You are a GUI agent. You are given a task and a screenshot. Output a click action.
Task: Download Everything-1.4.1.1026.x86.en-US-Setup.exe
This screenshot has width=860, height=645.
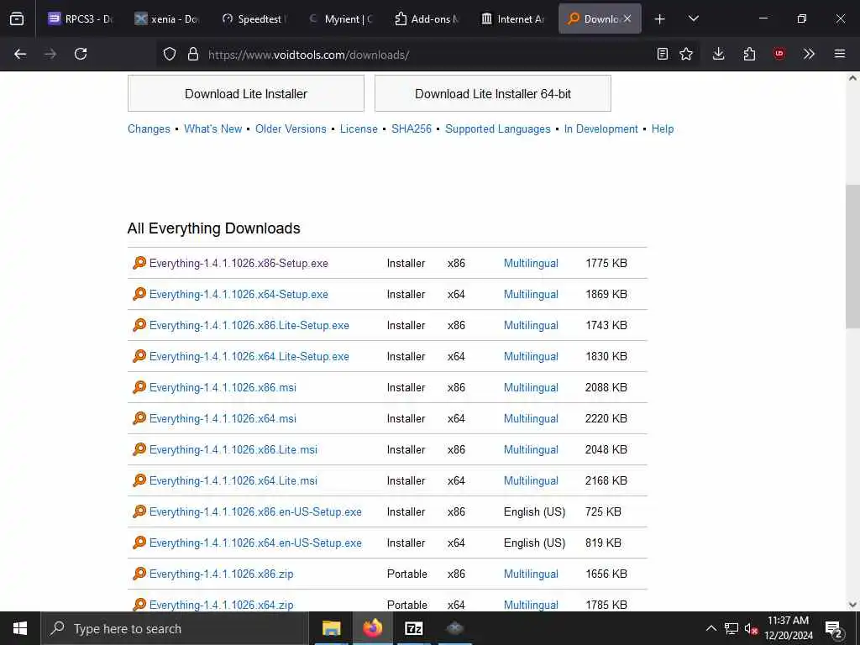click(x=255, y=511)
